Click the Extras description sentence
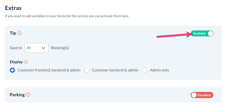The image size is (227, 106). tap(67, 16)
